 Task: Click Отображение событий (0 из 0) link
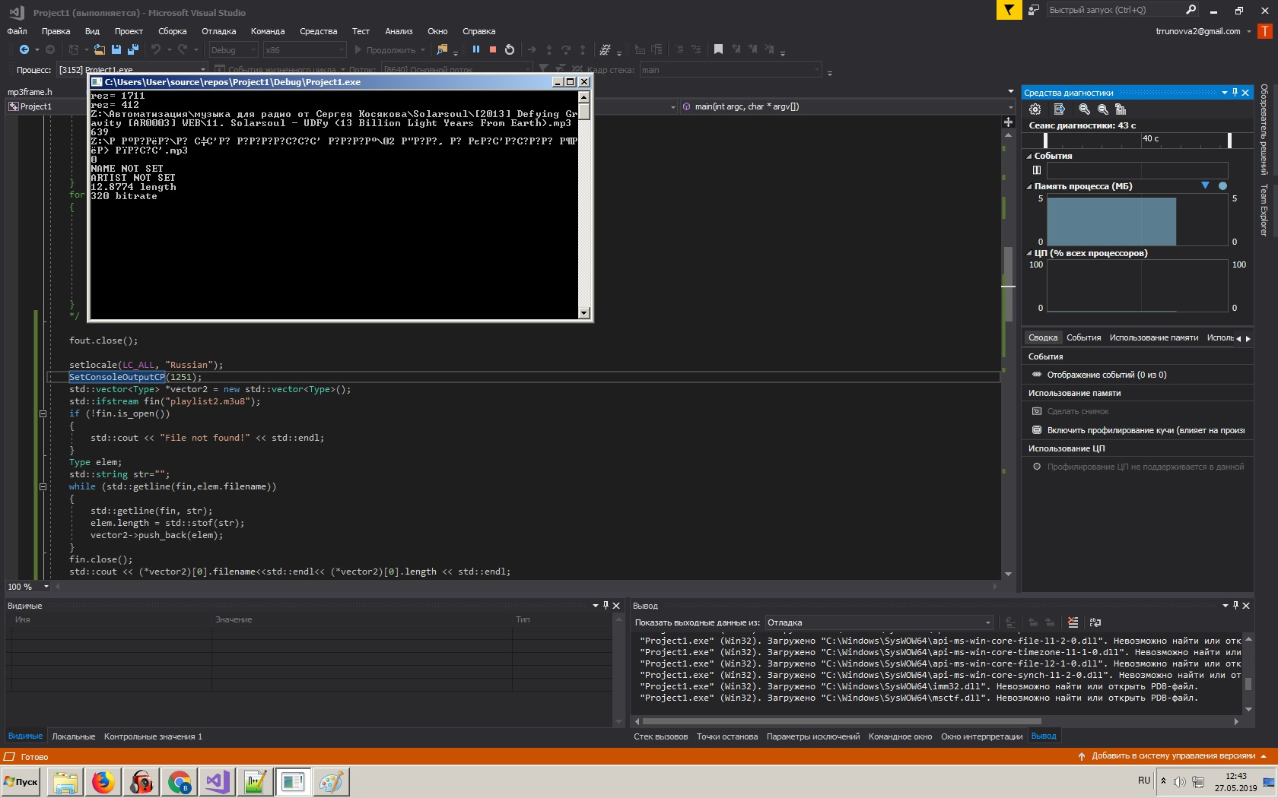(x=1106, y=375)
